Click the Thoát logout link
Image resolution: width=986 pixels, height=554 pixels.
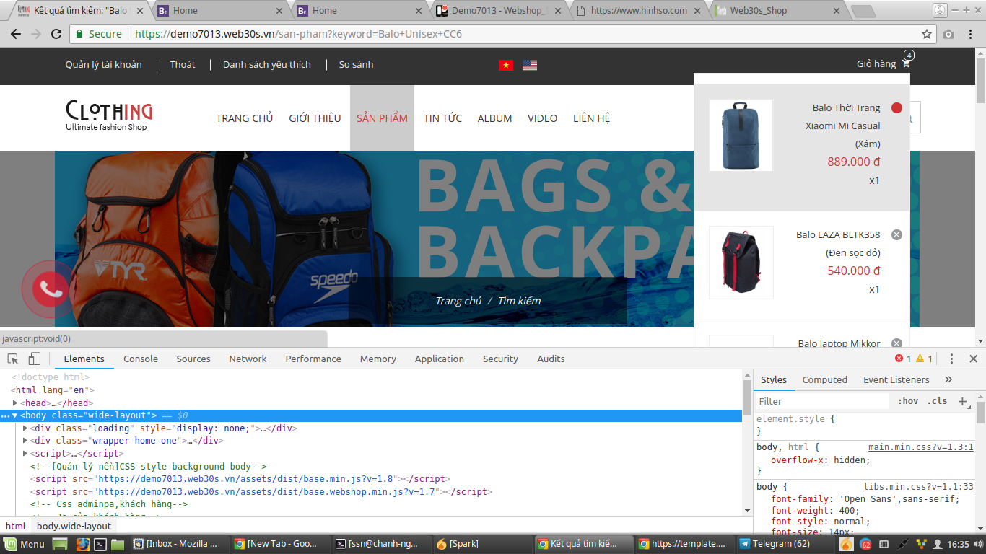pyautogui.click(x=183, y=64)
